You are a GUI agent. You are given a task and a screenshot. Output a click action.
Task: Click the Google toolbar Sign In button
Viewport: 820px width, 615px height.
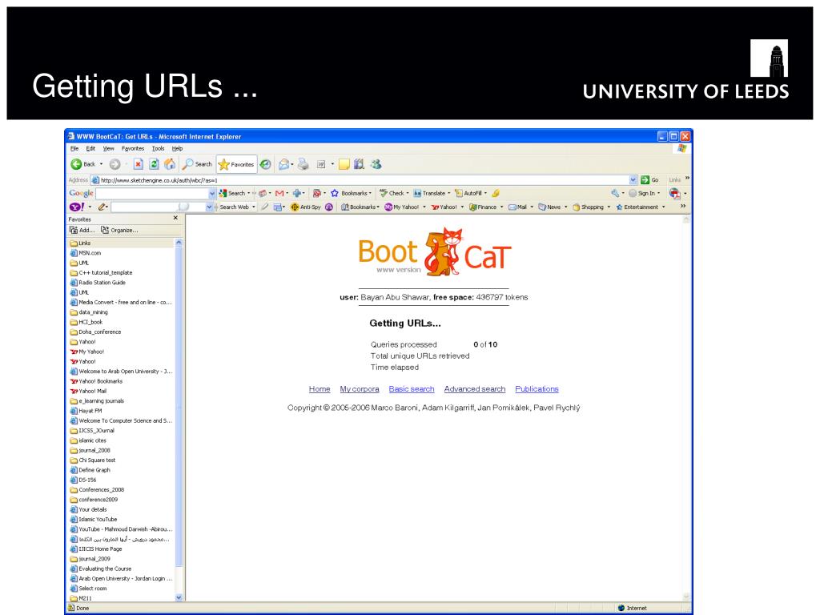point(642,194)
